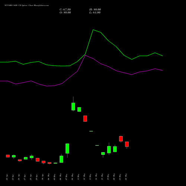Viewport: 186px width, 186px height.
Task: Select the last red candlestick for 22 May
Action: pyautogui.click(x=127, y=144)
